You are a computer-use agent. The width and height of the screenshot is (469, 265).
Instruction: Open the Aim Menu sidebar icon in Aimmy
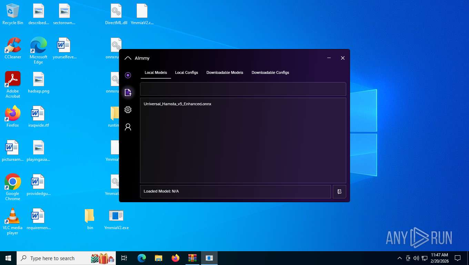128,75
